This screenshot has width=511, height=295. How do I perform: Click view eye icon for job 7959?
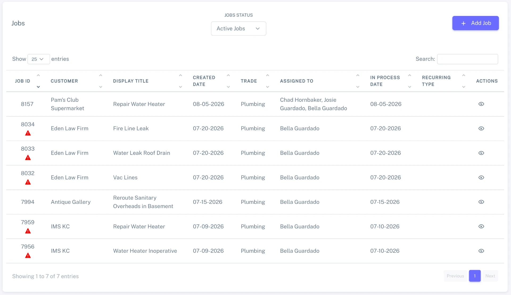[x=481, y=226]
